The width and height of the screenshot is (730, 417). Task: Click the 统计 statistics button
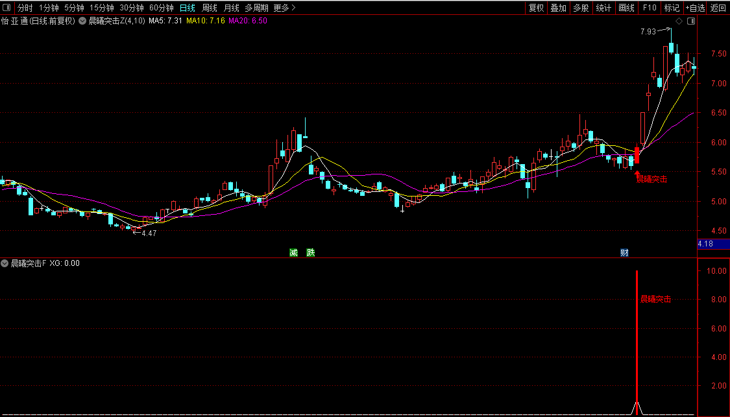tap(603, 8)
